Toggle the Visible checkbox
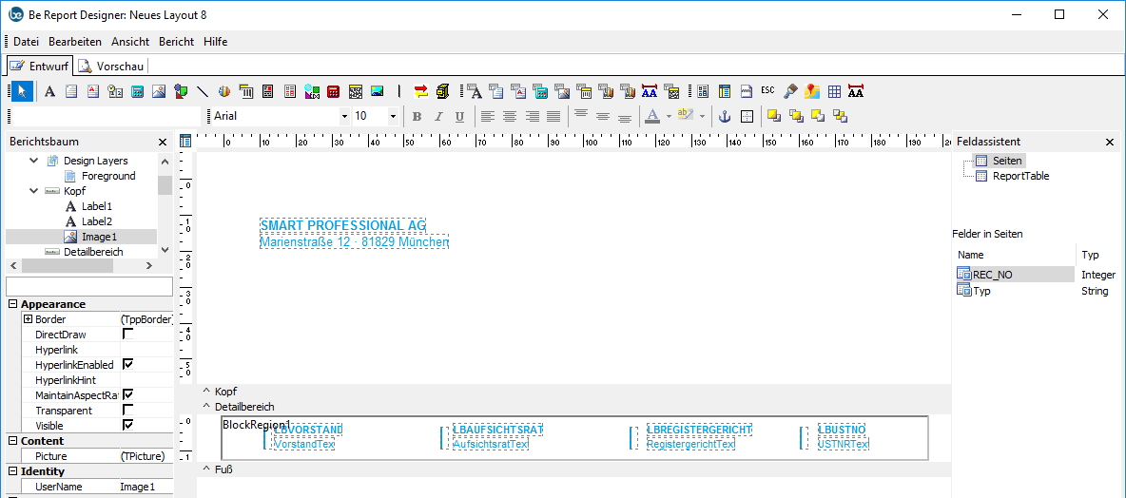Image resolution: width=1126 pixels, height=498 pixels. (127, 426)
